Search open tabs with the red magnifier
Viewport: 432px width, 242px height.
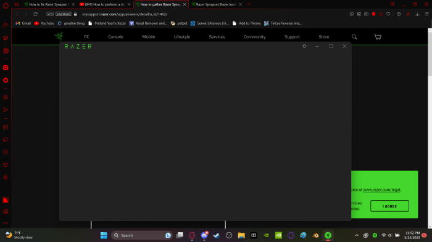(393, 4)
